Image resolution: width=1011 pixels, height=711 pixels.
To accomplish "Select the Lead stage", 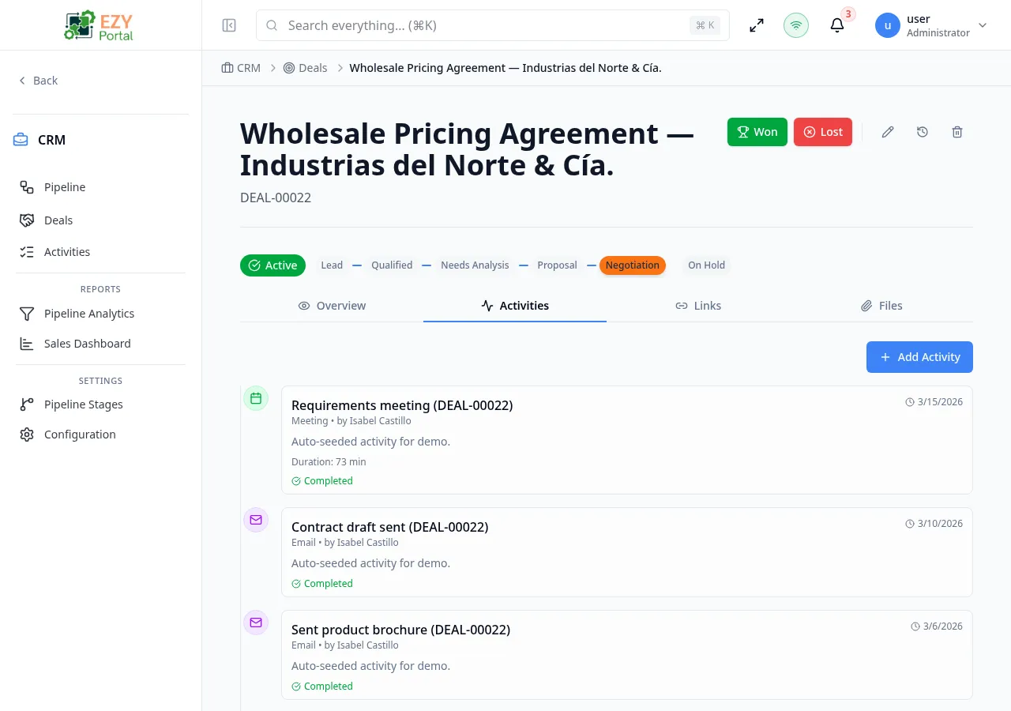I will [x=332, y=265].
